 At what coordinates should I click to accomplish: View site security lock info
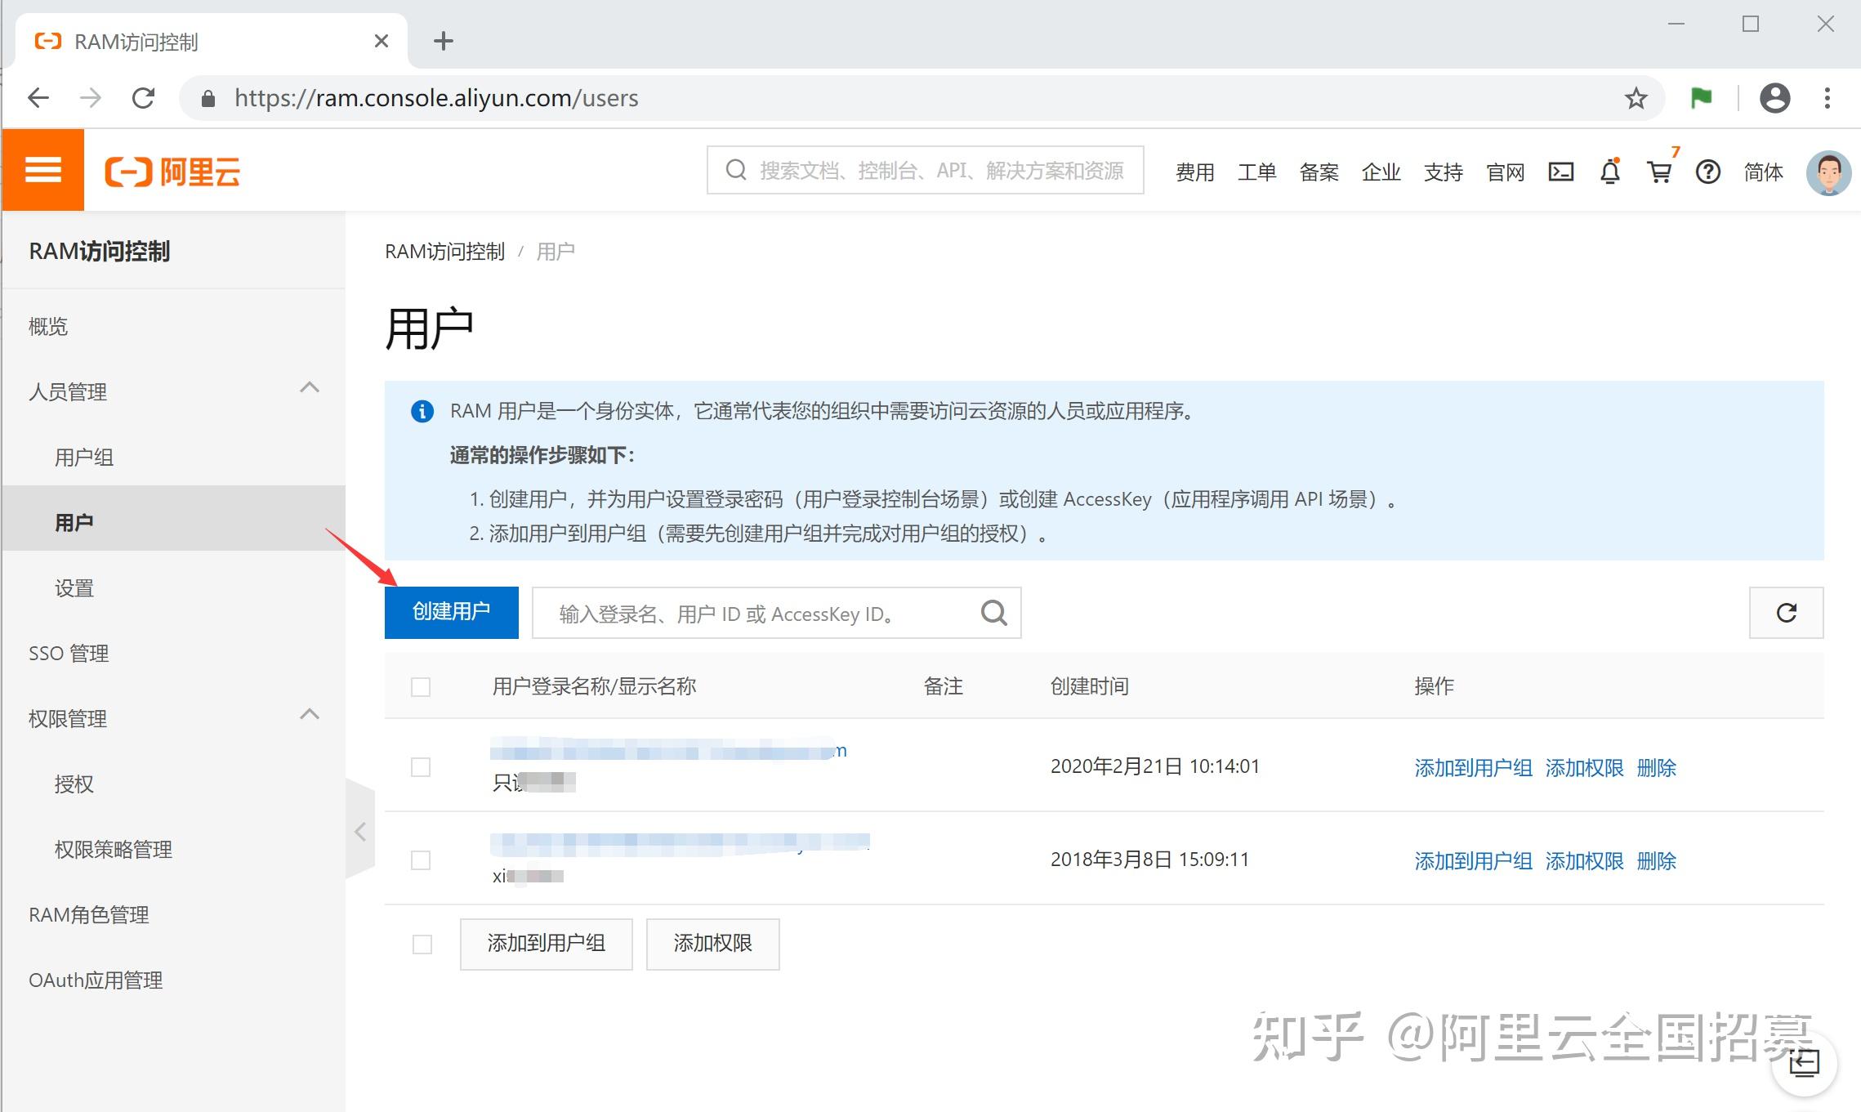click(208, 99)
